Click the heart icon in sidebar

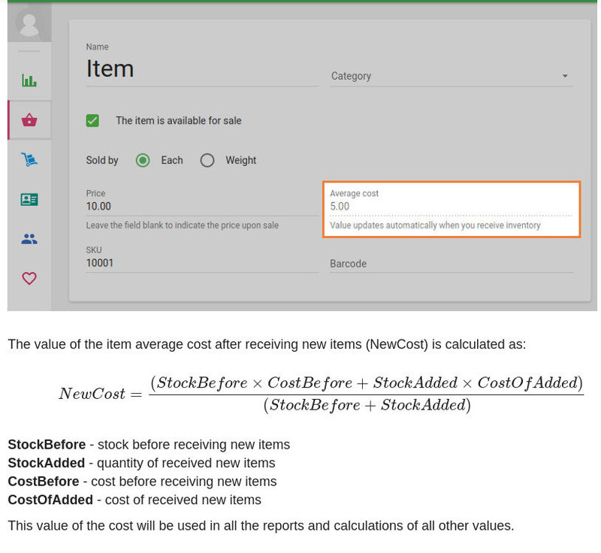pyautogui.click(x=29, y=279)
